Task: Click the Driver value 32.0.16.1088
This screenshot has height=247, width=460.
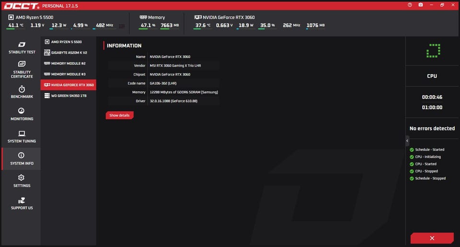Action: click(x=173, y=101)
